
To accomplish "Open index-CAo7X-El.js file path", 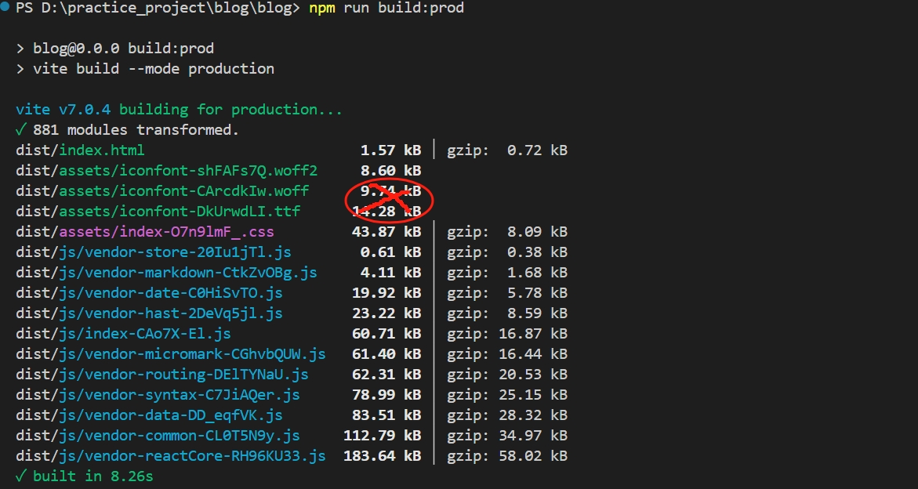I will [123, 334].
